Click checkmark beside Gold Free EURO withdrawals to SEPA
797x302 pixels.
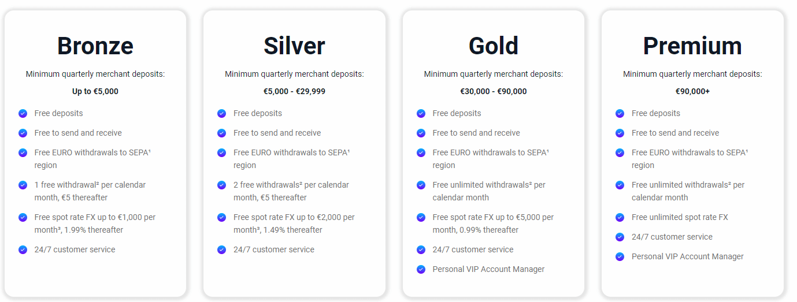coord(421,152)
